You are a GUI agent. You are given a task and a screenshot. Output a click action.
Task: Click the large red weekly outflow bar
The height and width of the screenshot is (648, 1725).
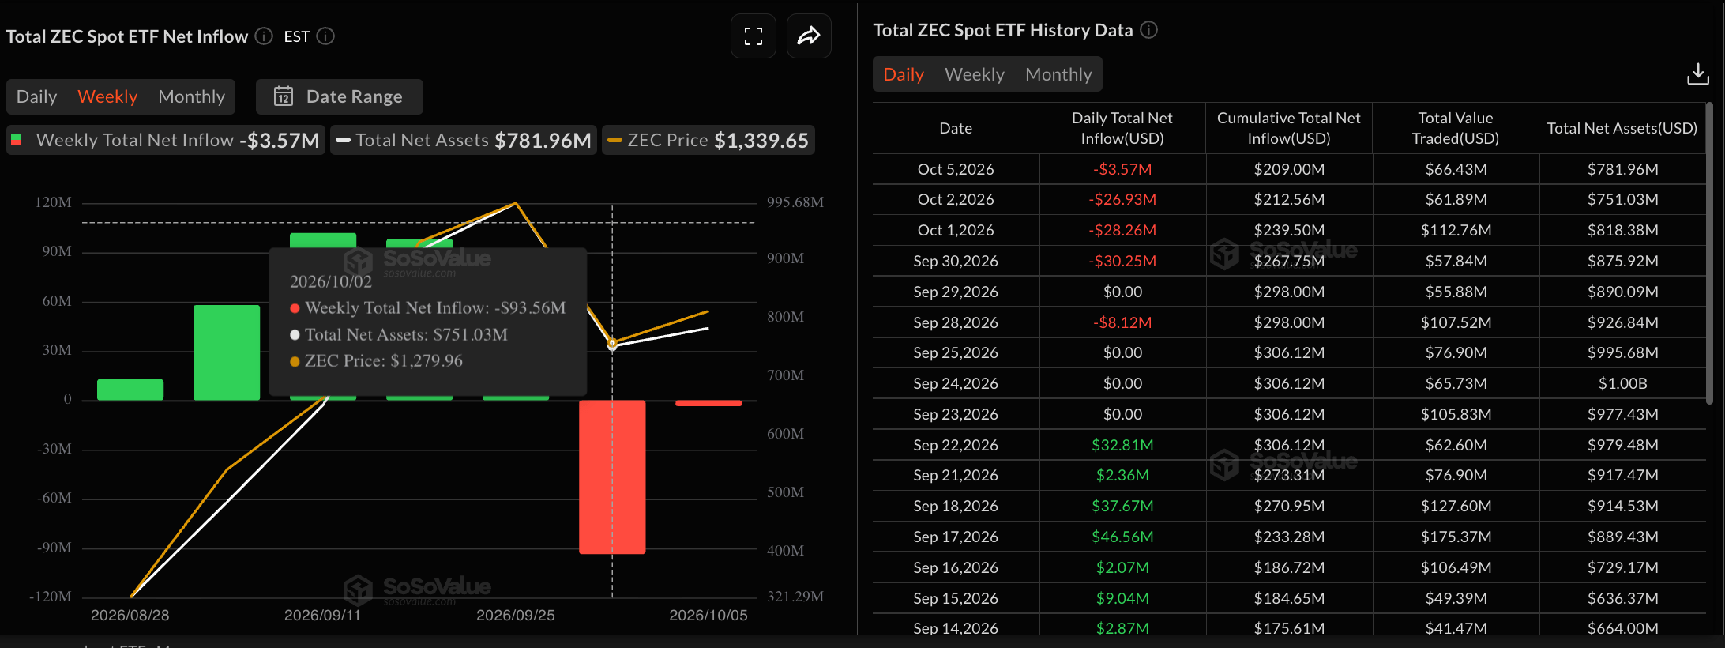click(x=612, y=477)
